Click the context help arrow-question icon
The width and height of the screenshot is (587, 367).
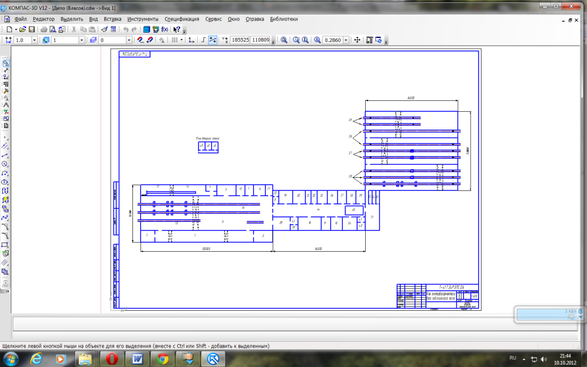coord(177,29)
